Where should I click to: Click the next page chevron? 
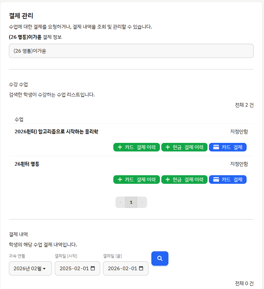pos(142,202)
